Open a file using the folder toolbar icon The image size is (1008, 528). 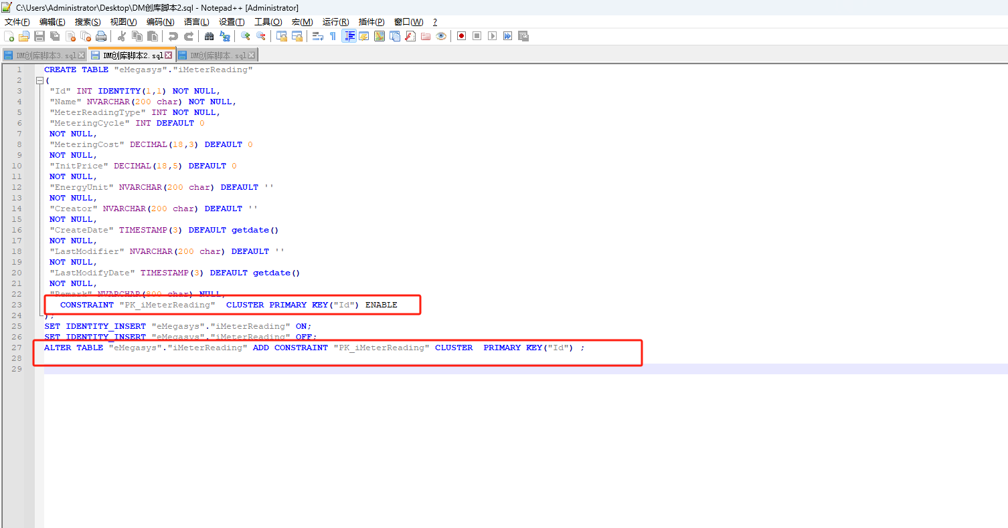click(x=24, y=36)
